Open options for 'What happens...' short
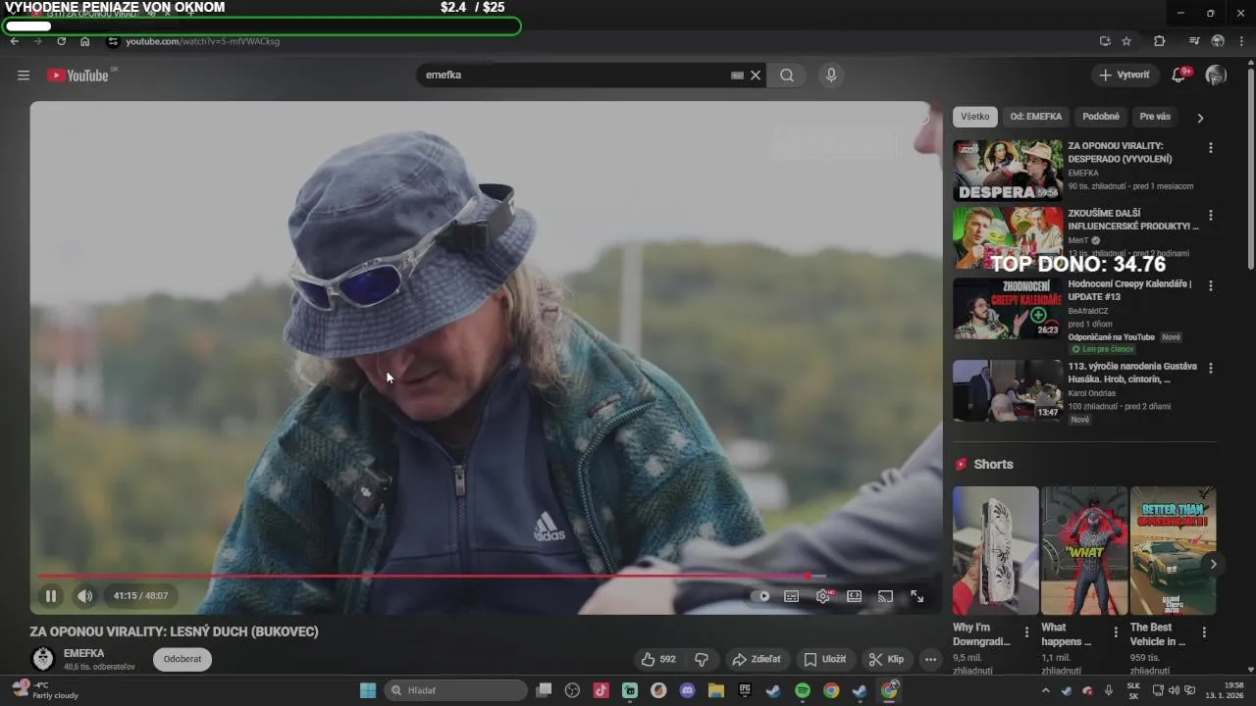Viewport: 1256px width, 706px height. pyautogui.click(x=1116, y=632)
